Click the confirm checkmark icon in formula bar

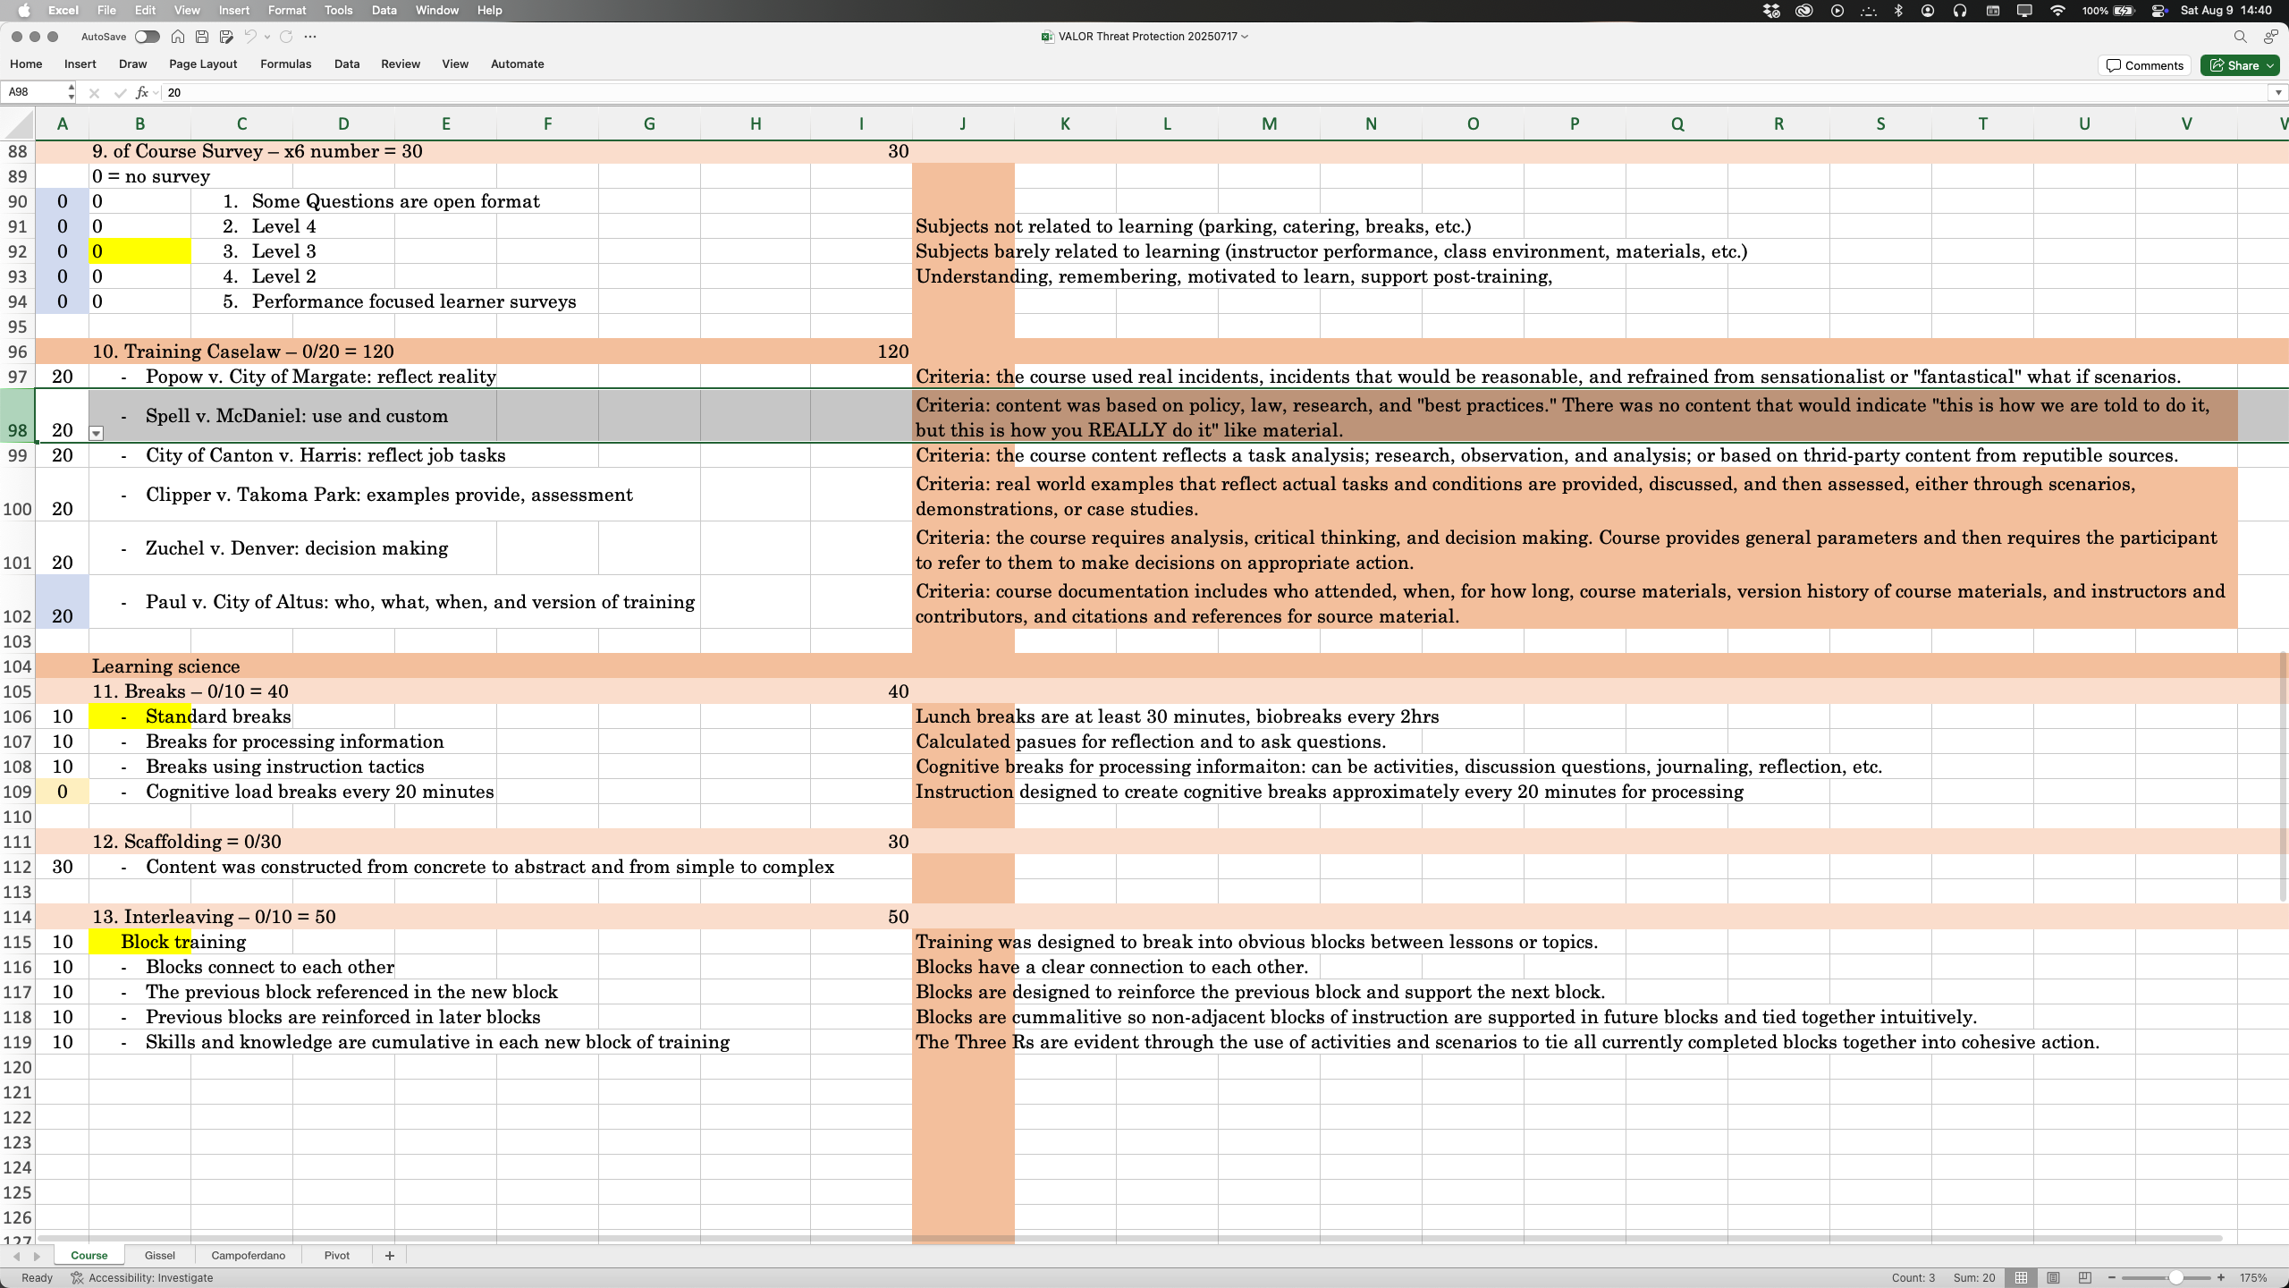[120, 92]
